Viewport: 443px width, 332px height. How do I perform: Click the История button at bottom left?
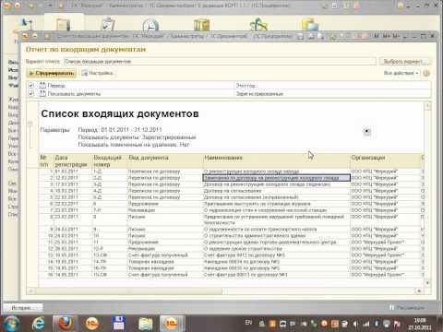pos(22,307)
